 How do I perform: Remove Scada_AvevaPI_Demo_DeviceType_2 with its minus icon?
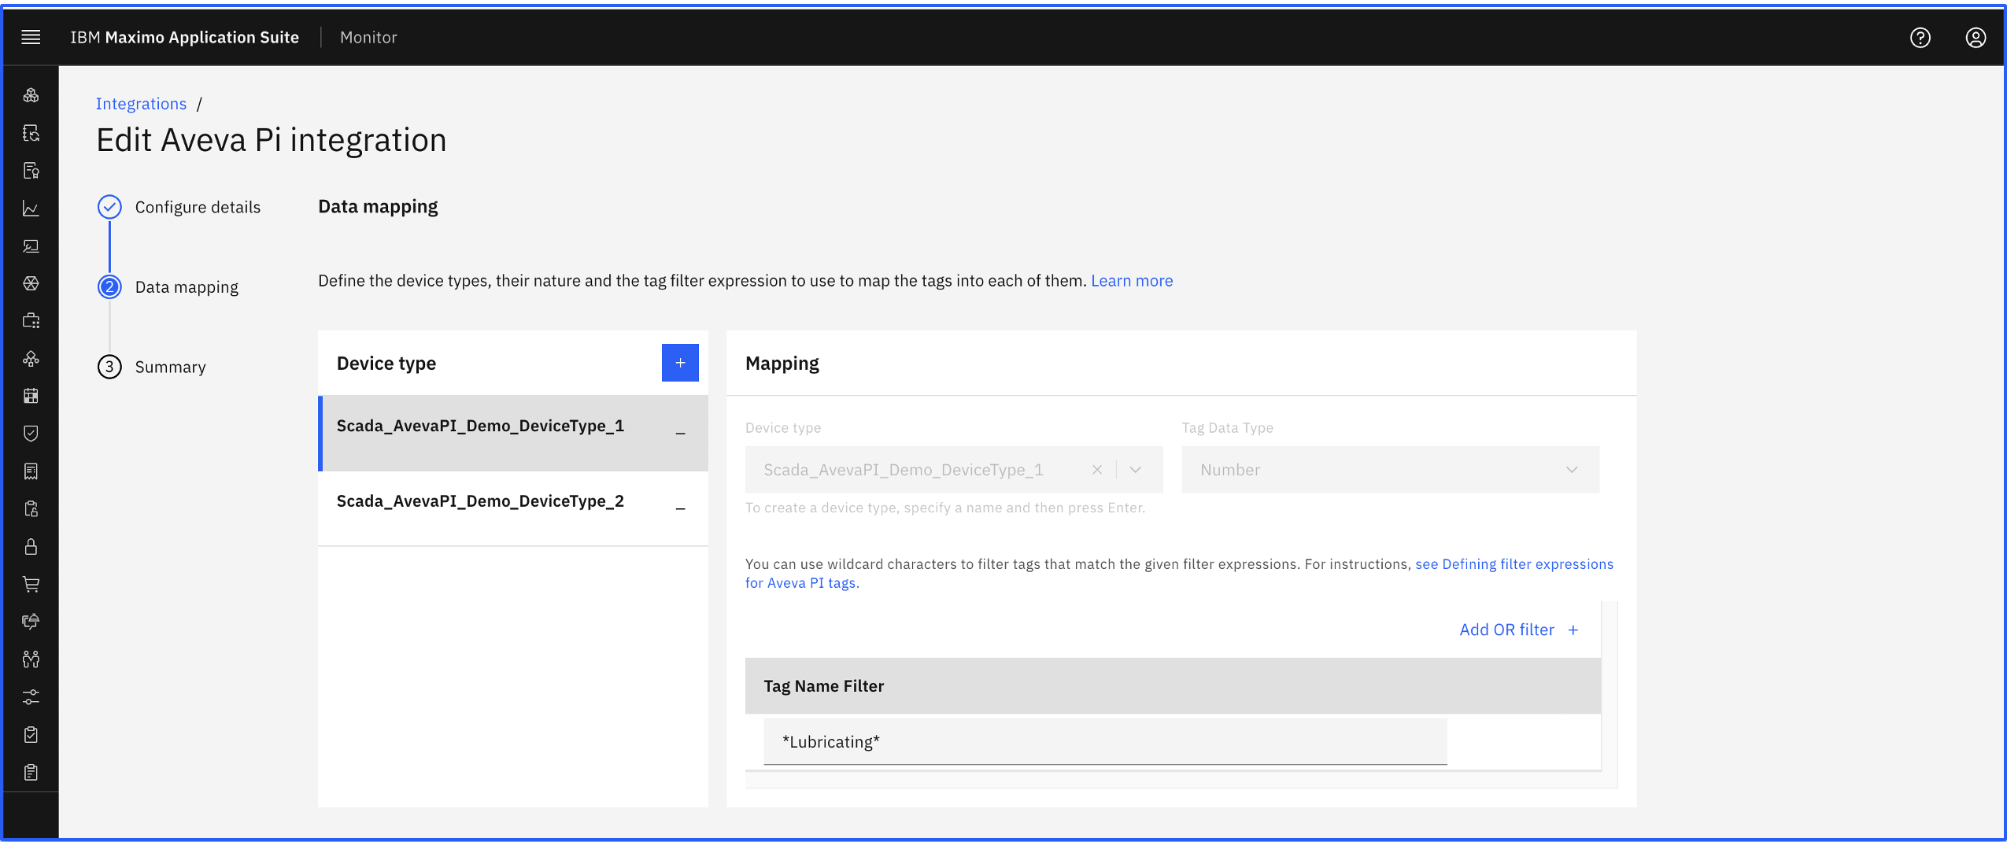(x=680, y=509)
